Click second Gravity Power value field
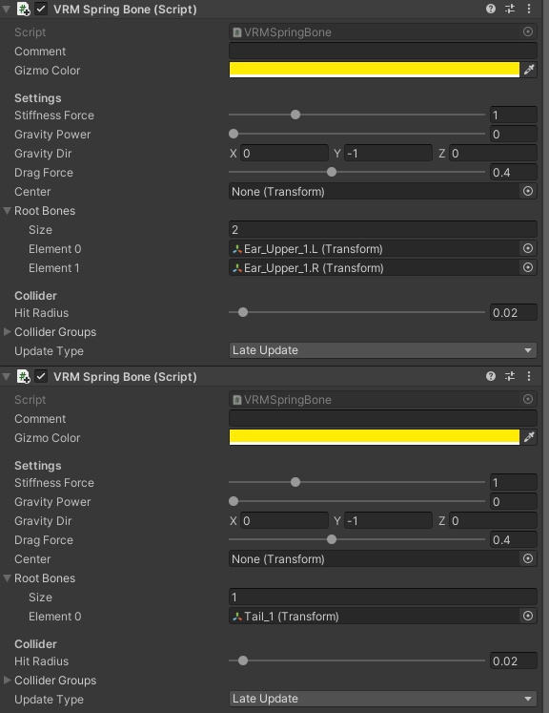This screenshot has height=713, width=549. pos(514,501)
